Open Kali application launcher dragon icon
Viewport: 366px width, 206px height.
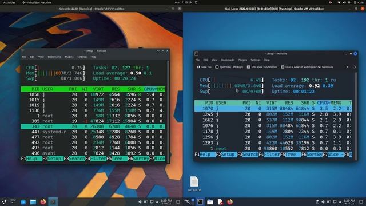[187, 201]
